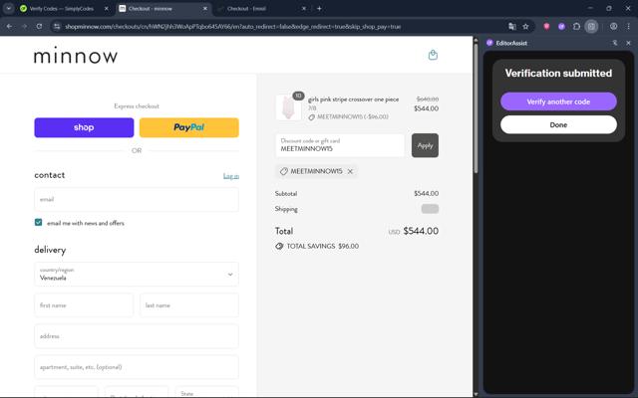Expand the country/region dropdown
Screen dimensions: 638x398
[x=137, y=275]
